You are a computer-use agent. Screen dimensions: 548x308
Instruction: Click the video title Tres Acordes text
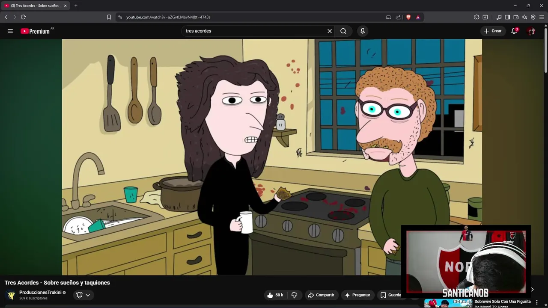57,283
